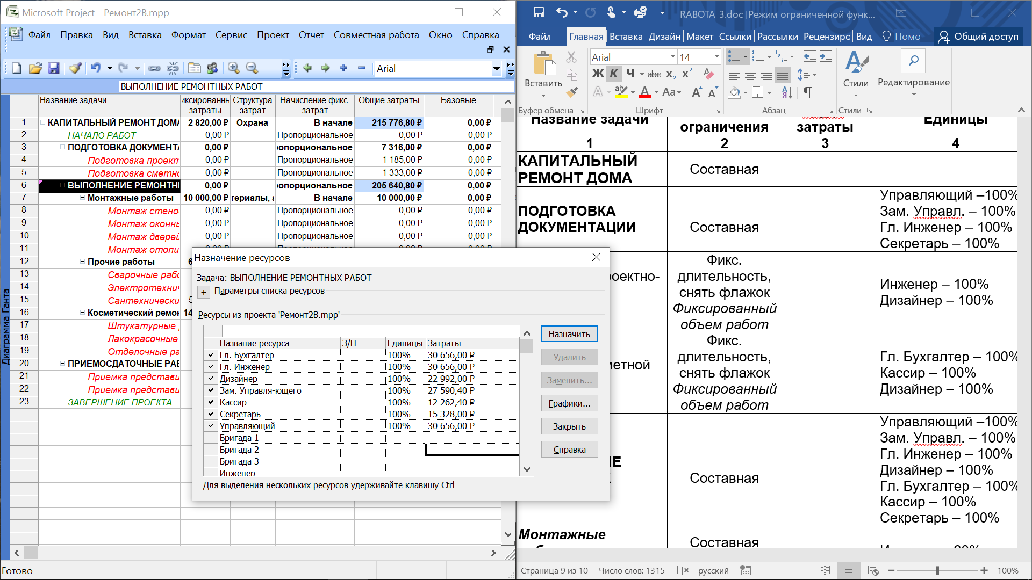Click the Zoom In magnifier icon
The height and width of the screenshot is (580, 1032).
[233, 68]
